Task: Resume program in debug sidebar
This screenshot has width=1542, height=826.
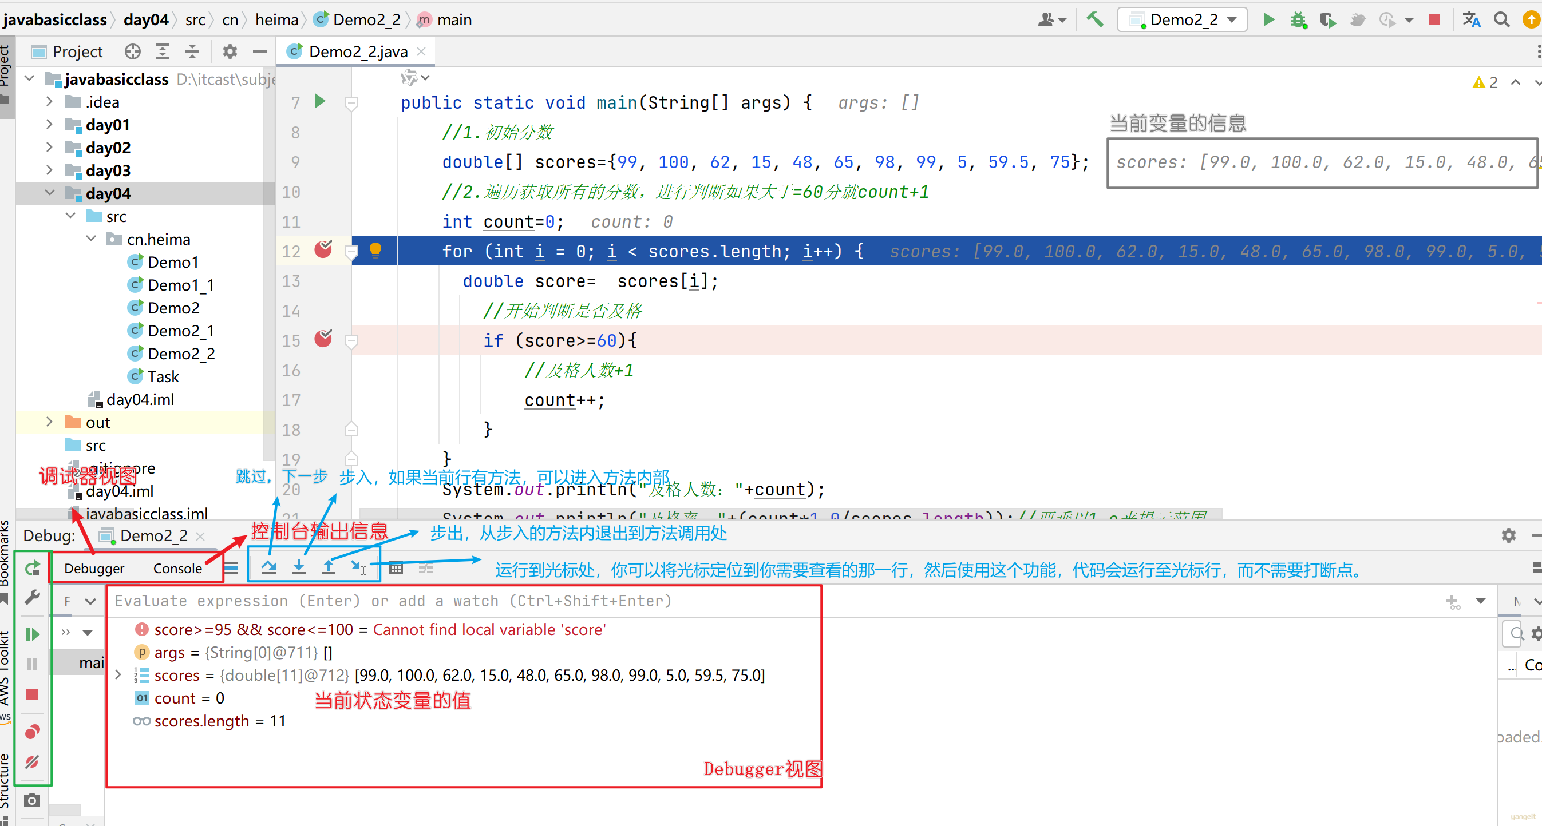Action: click(32, 634)
